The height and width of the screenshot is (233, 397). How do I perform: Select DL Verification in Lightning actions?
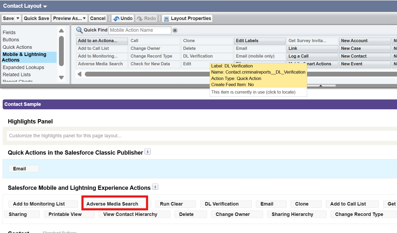(226, 204)
